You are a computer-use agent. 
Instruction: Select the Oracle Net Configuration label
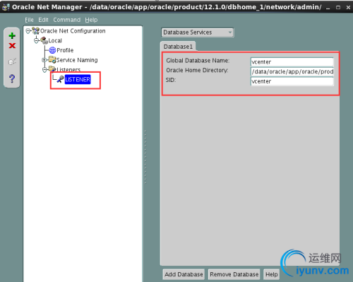73,31
